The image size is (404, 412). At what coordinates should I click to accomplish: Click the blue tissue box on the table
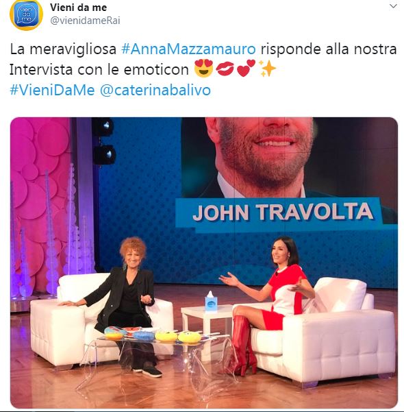pos(211,302)
